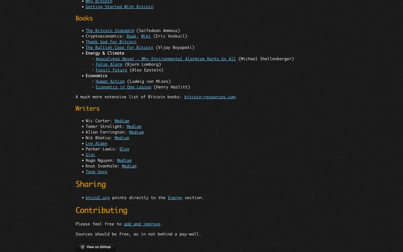Open the 'False Alarm' book link
This screenshot has height=252, width=403.
tap(109, 64)
